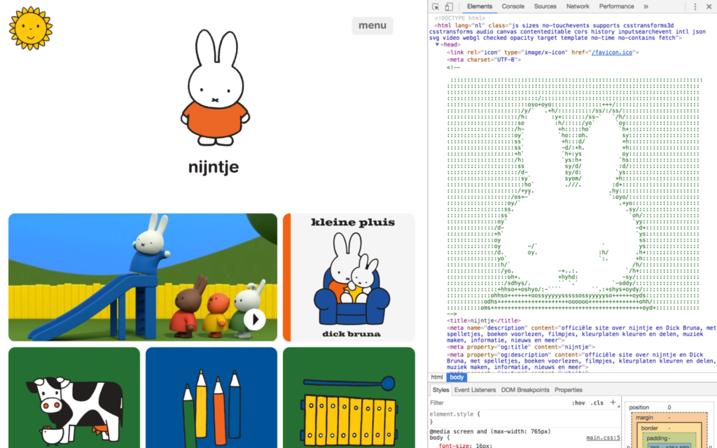
Task: Click the large Miffy rabbit image
Action: pos(215,87)
